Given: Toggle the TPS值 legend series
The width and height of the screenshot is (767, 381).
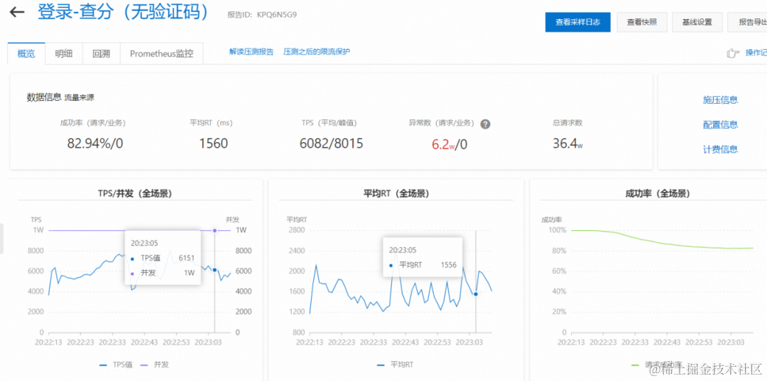Looking at the screenshot, I should click(116, 365).
